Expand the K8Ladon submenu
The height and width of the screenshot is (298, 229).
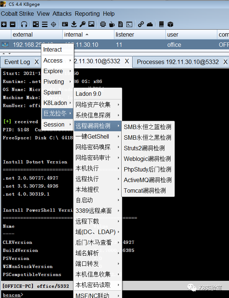[x=57, y=103]
